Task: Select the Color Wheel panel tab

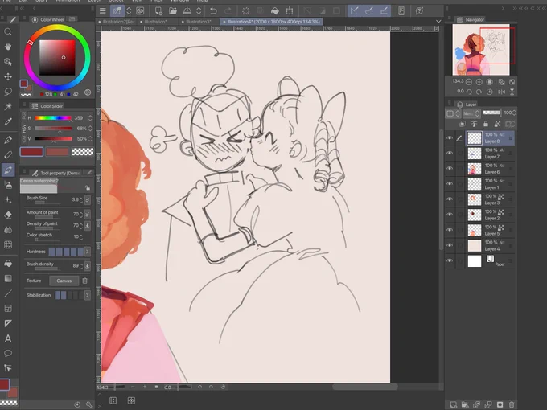Action: coord(49,19)
